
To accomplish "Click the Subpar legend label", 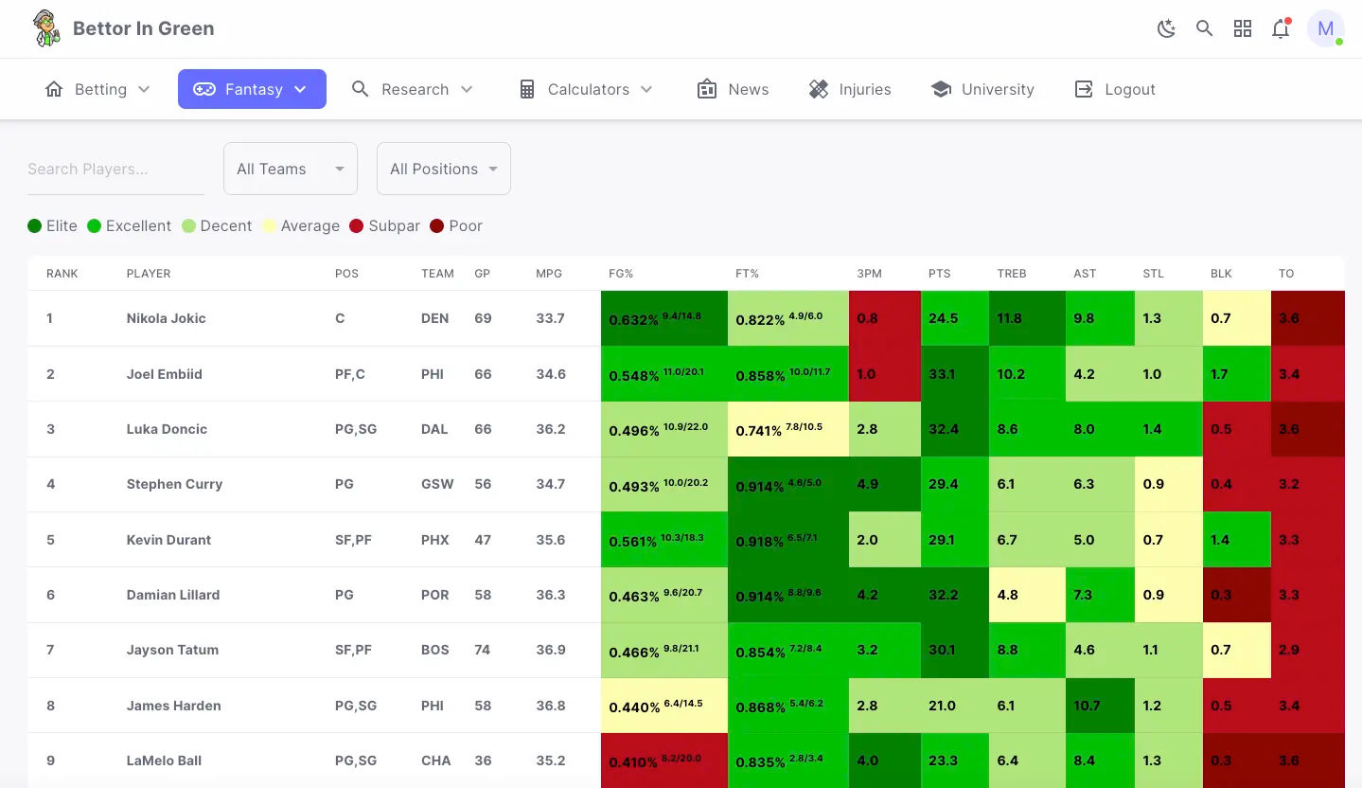I will 395,225.
